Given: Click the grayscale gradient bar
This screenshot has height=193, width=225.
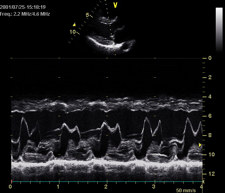Looking at the screenshot, I should 219,30.
